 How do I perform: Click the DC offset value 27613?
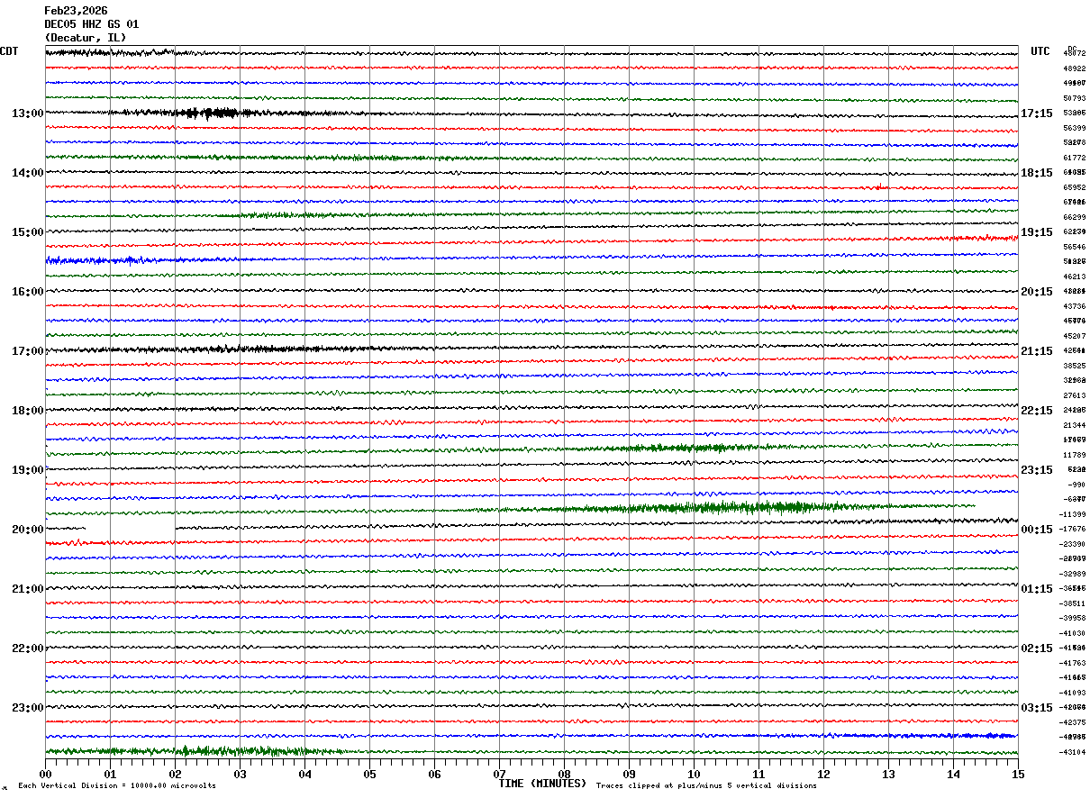(x=1074, y=396)
